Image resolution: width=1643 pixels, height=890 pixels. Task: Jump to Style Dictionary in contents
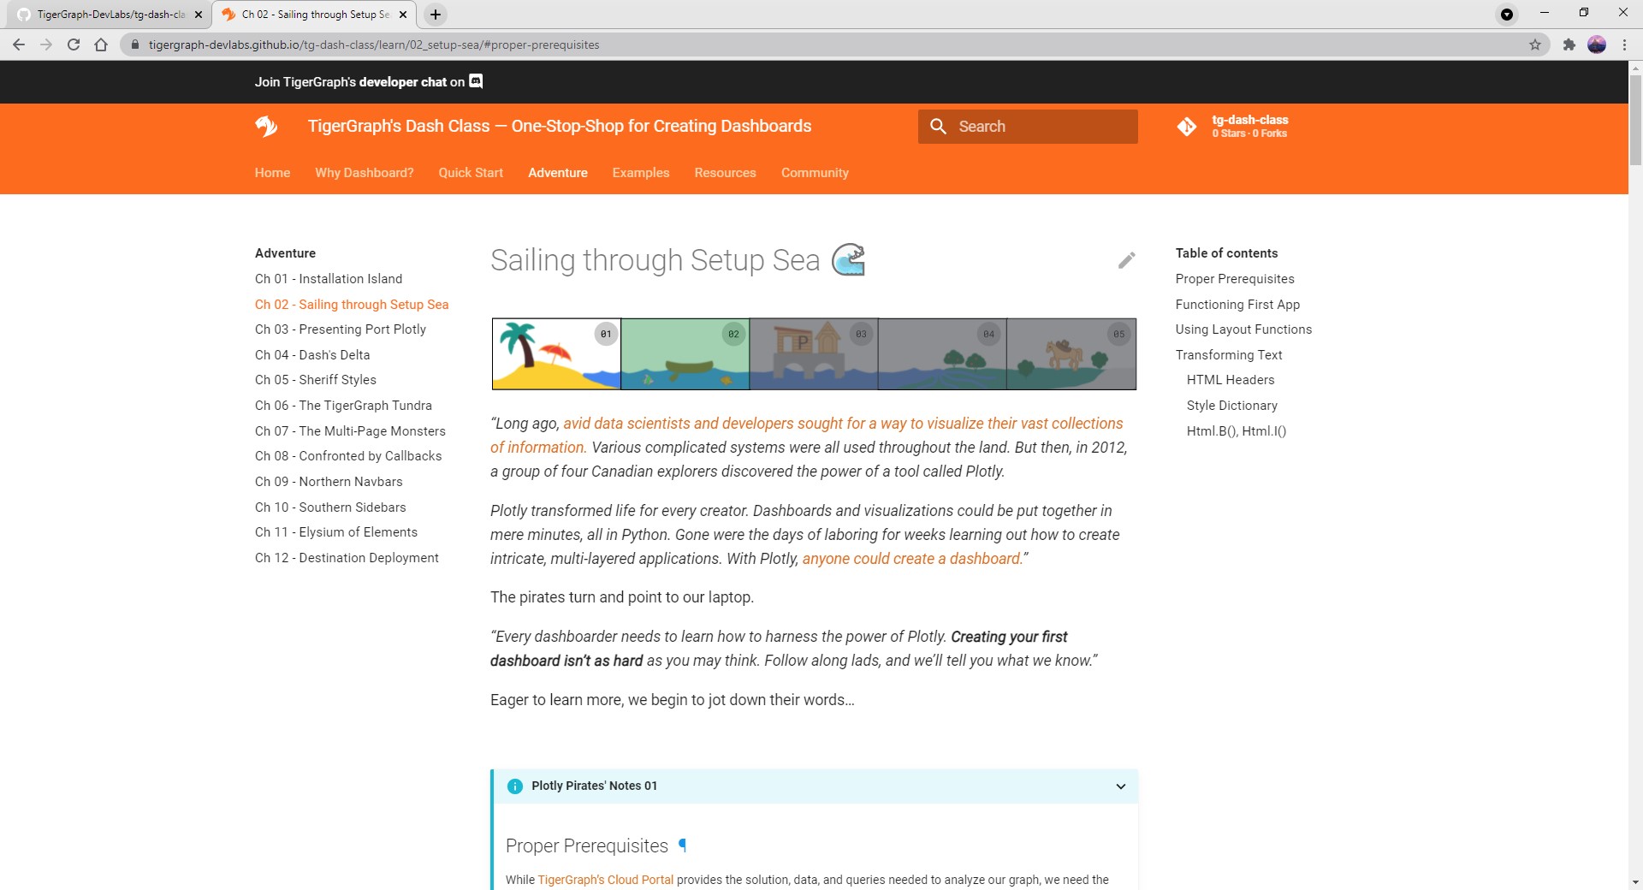click(x=1231, y=406)
